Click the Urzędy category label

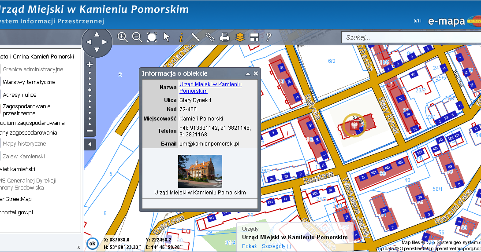[x=250, y=229]
